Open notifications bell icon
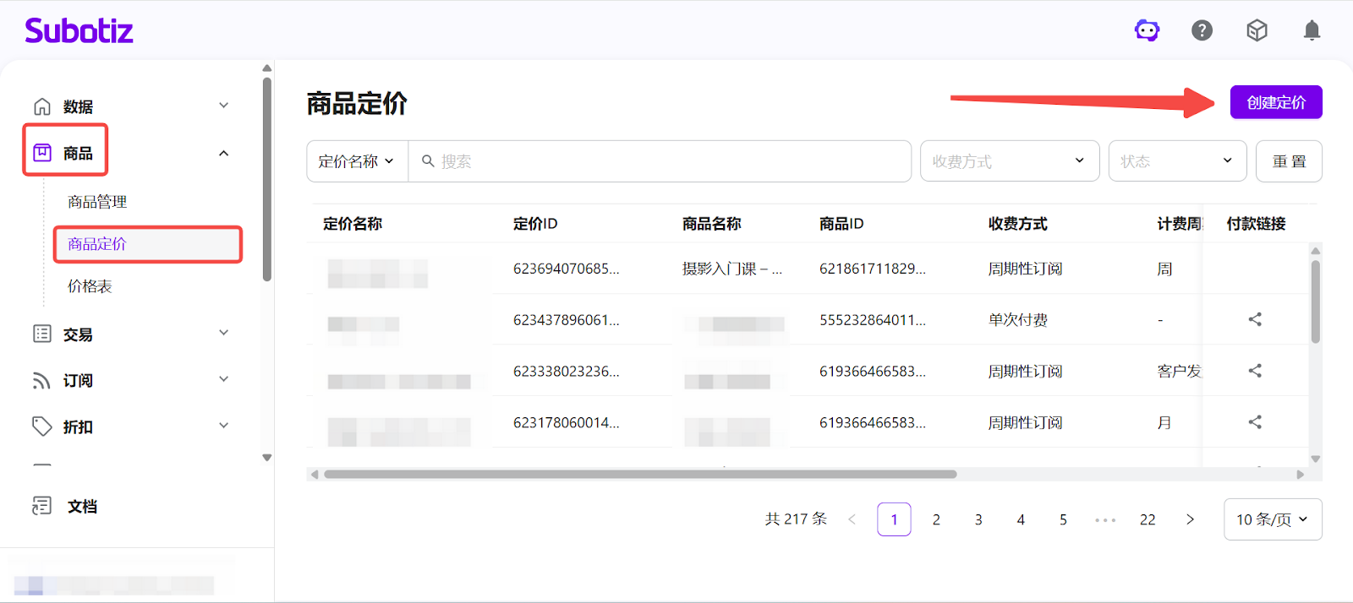The image size is (1353, 603). point(1312,31)
